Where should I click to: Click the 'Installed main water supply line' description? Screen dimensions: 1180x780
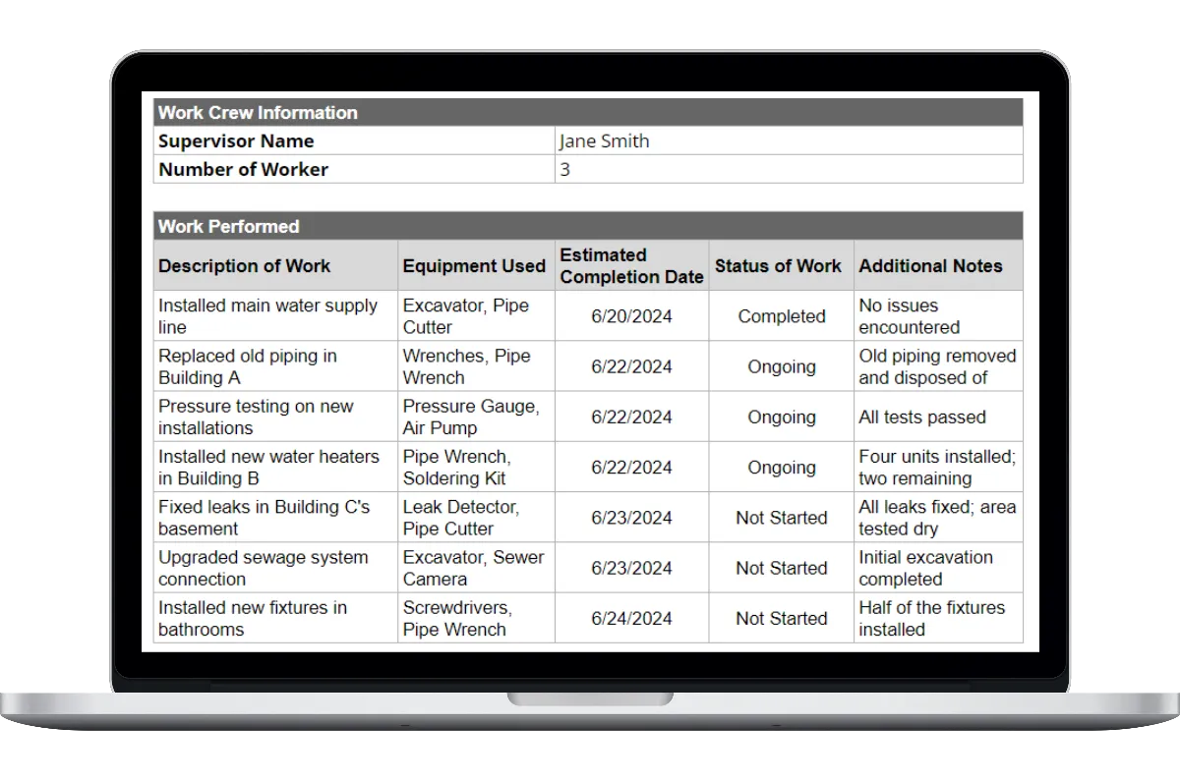pos(267,316)
